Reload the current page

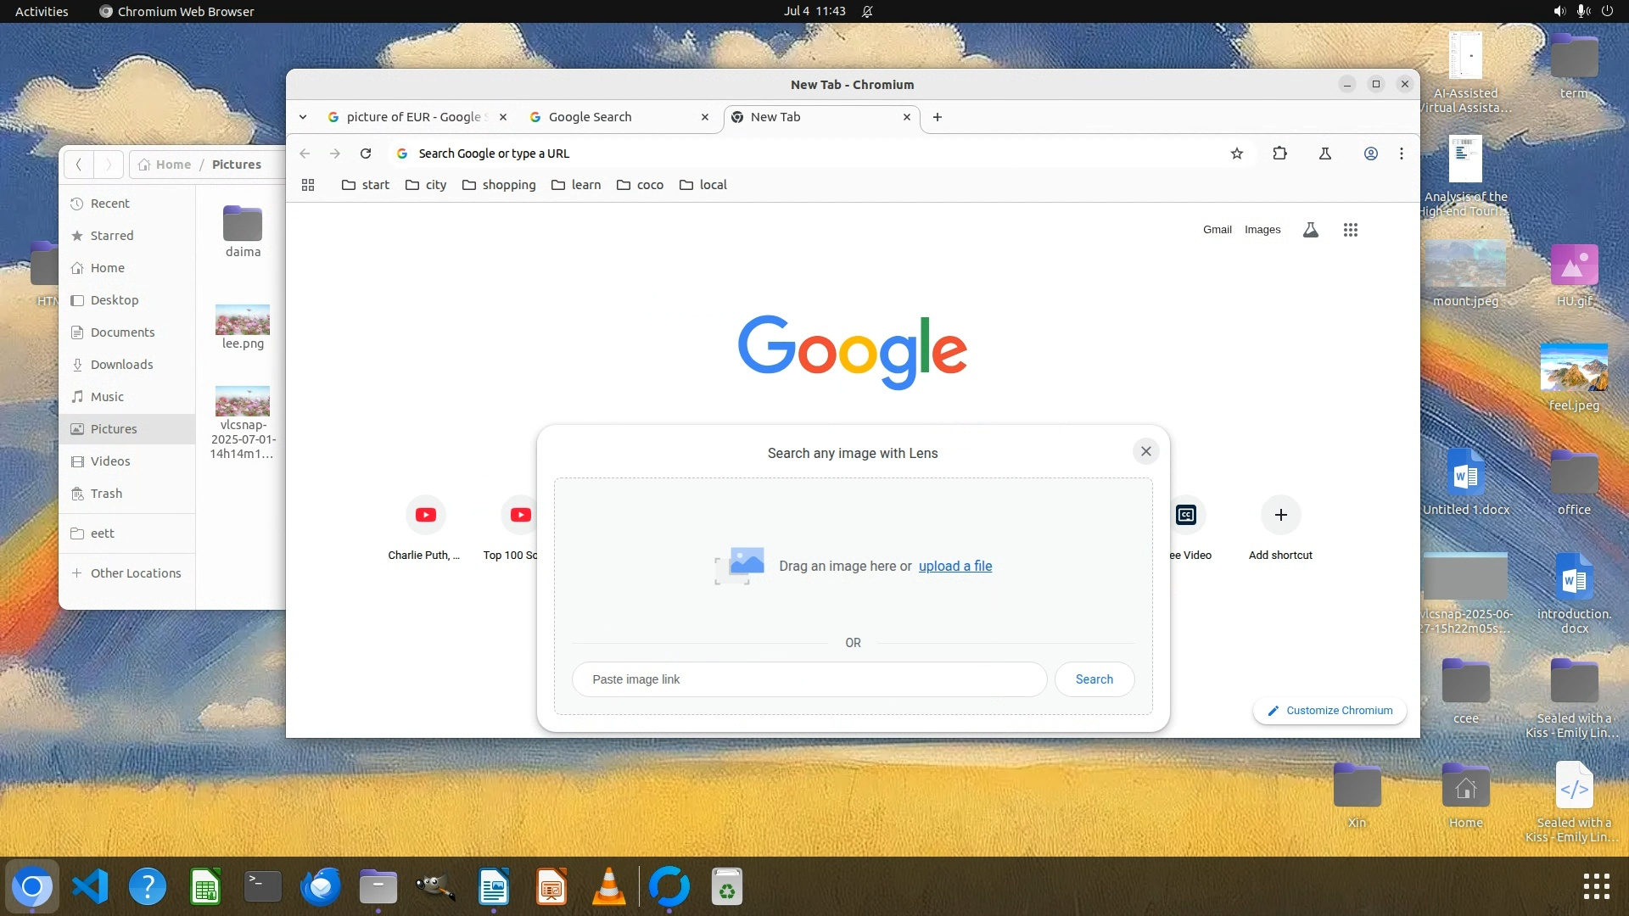[x=366, y=154]
